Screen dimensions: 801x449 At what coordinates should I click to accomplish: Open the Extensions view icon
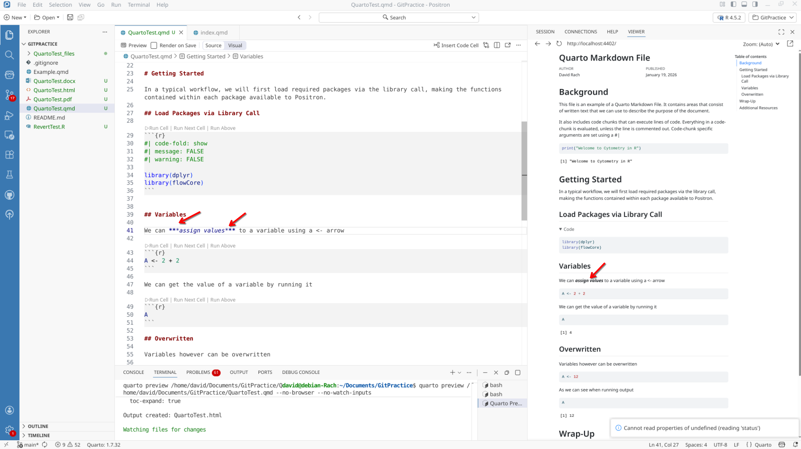click(x=9, y=154)
